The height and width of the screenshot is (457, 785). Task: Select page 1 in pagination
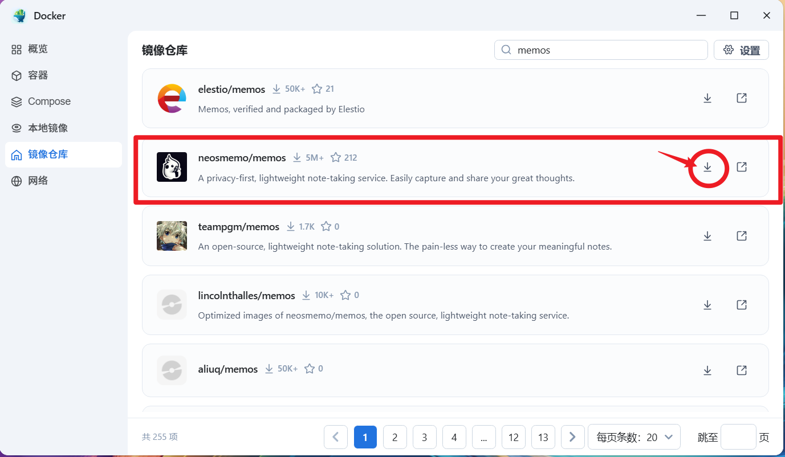(365, 437)
